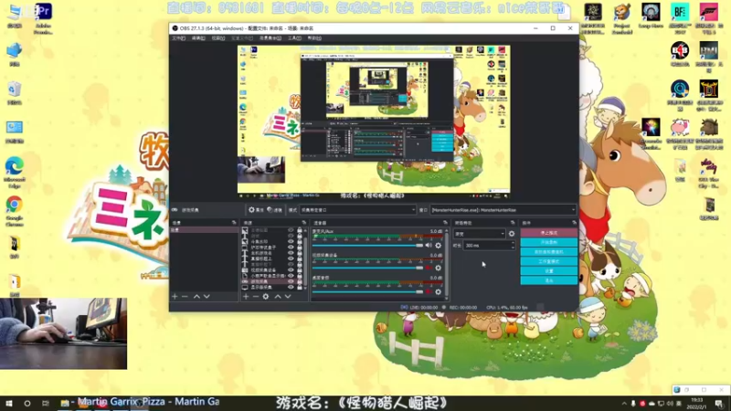The height and width of the screenshot is (411, 731).
Task: Open OBS Settings from the Controls panel
Action: [x=549, y=270]
